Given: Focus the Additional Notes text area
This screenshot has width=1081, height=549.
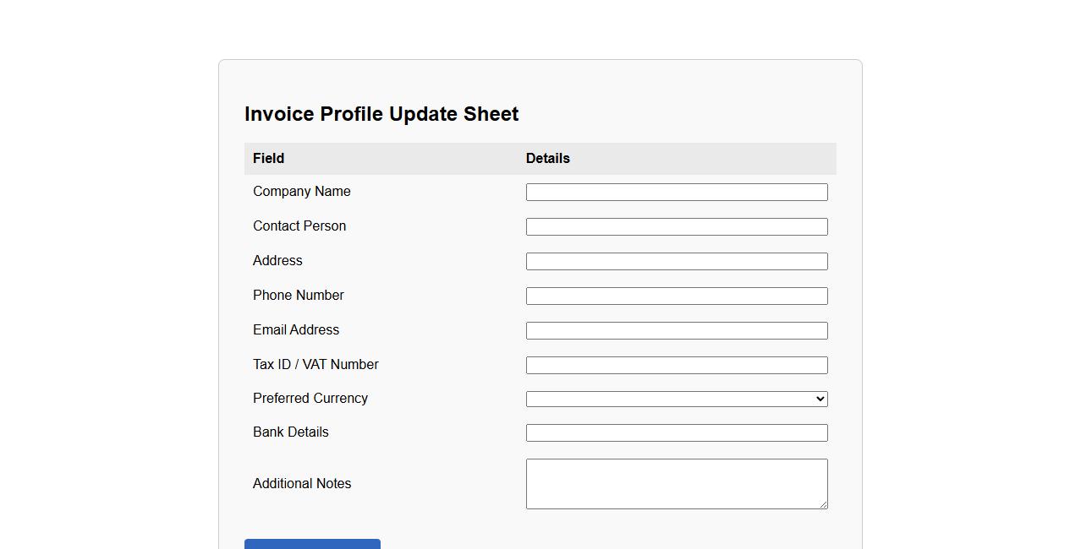Looking at the screenshot, I should point(677,484).
